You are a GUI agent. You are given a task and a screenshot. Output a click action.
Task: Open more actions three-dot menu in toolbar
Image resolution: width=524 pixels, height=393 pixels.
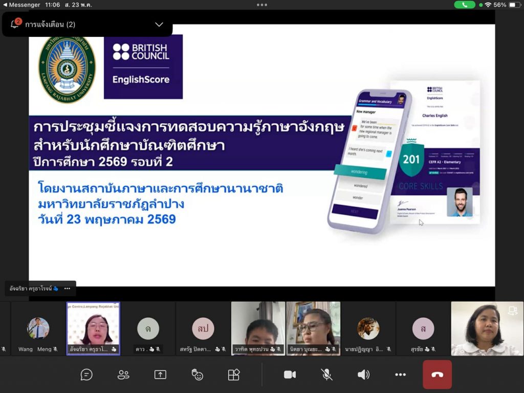(400, 375)
